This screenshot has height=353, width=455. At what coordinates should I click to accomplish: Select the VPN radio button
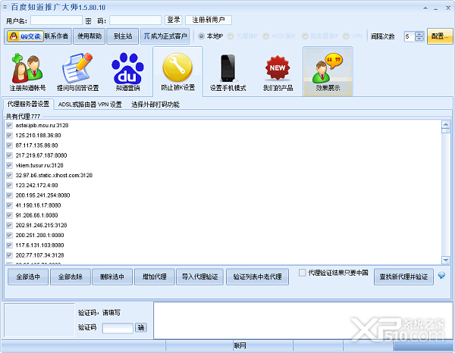(x=346, y=36)
